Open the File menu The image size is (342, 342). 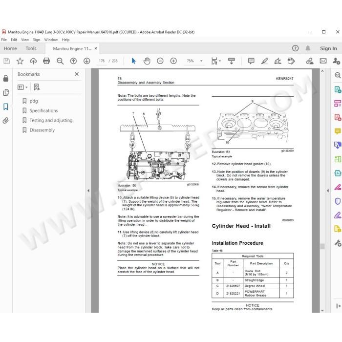pyautogui.click(x=4, y=40)
